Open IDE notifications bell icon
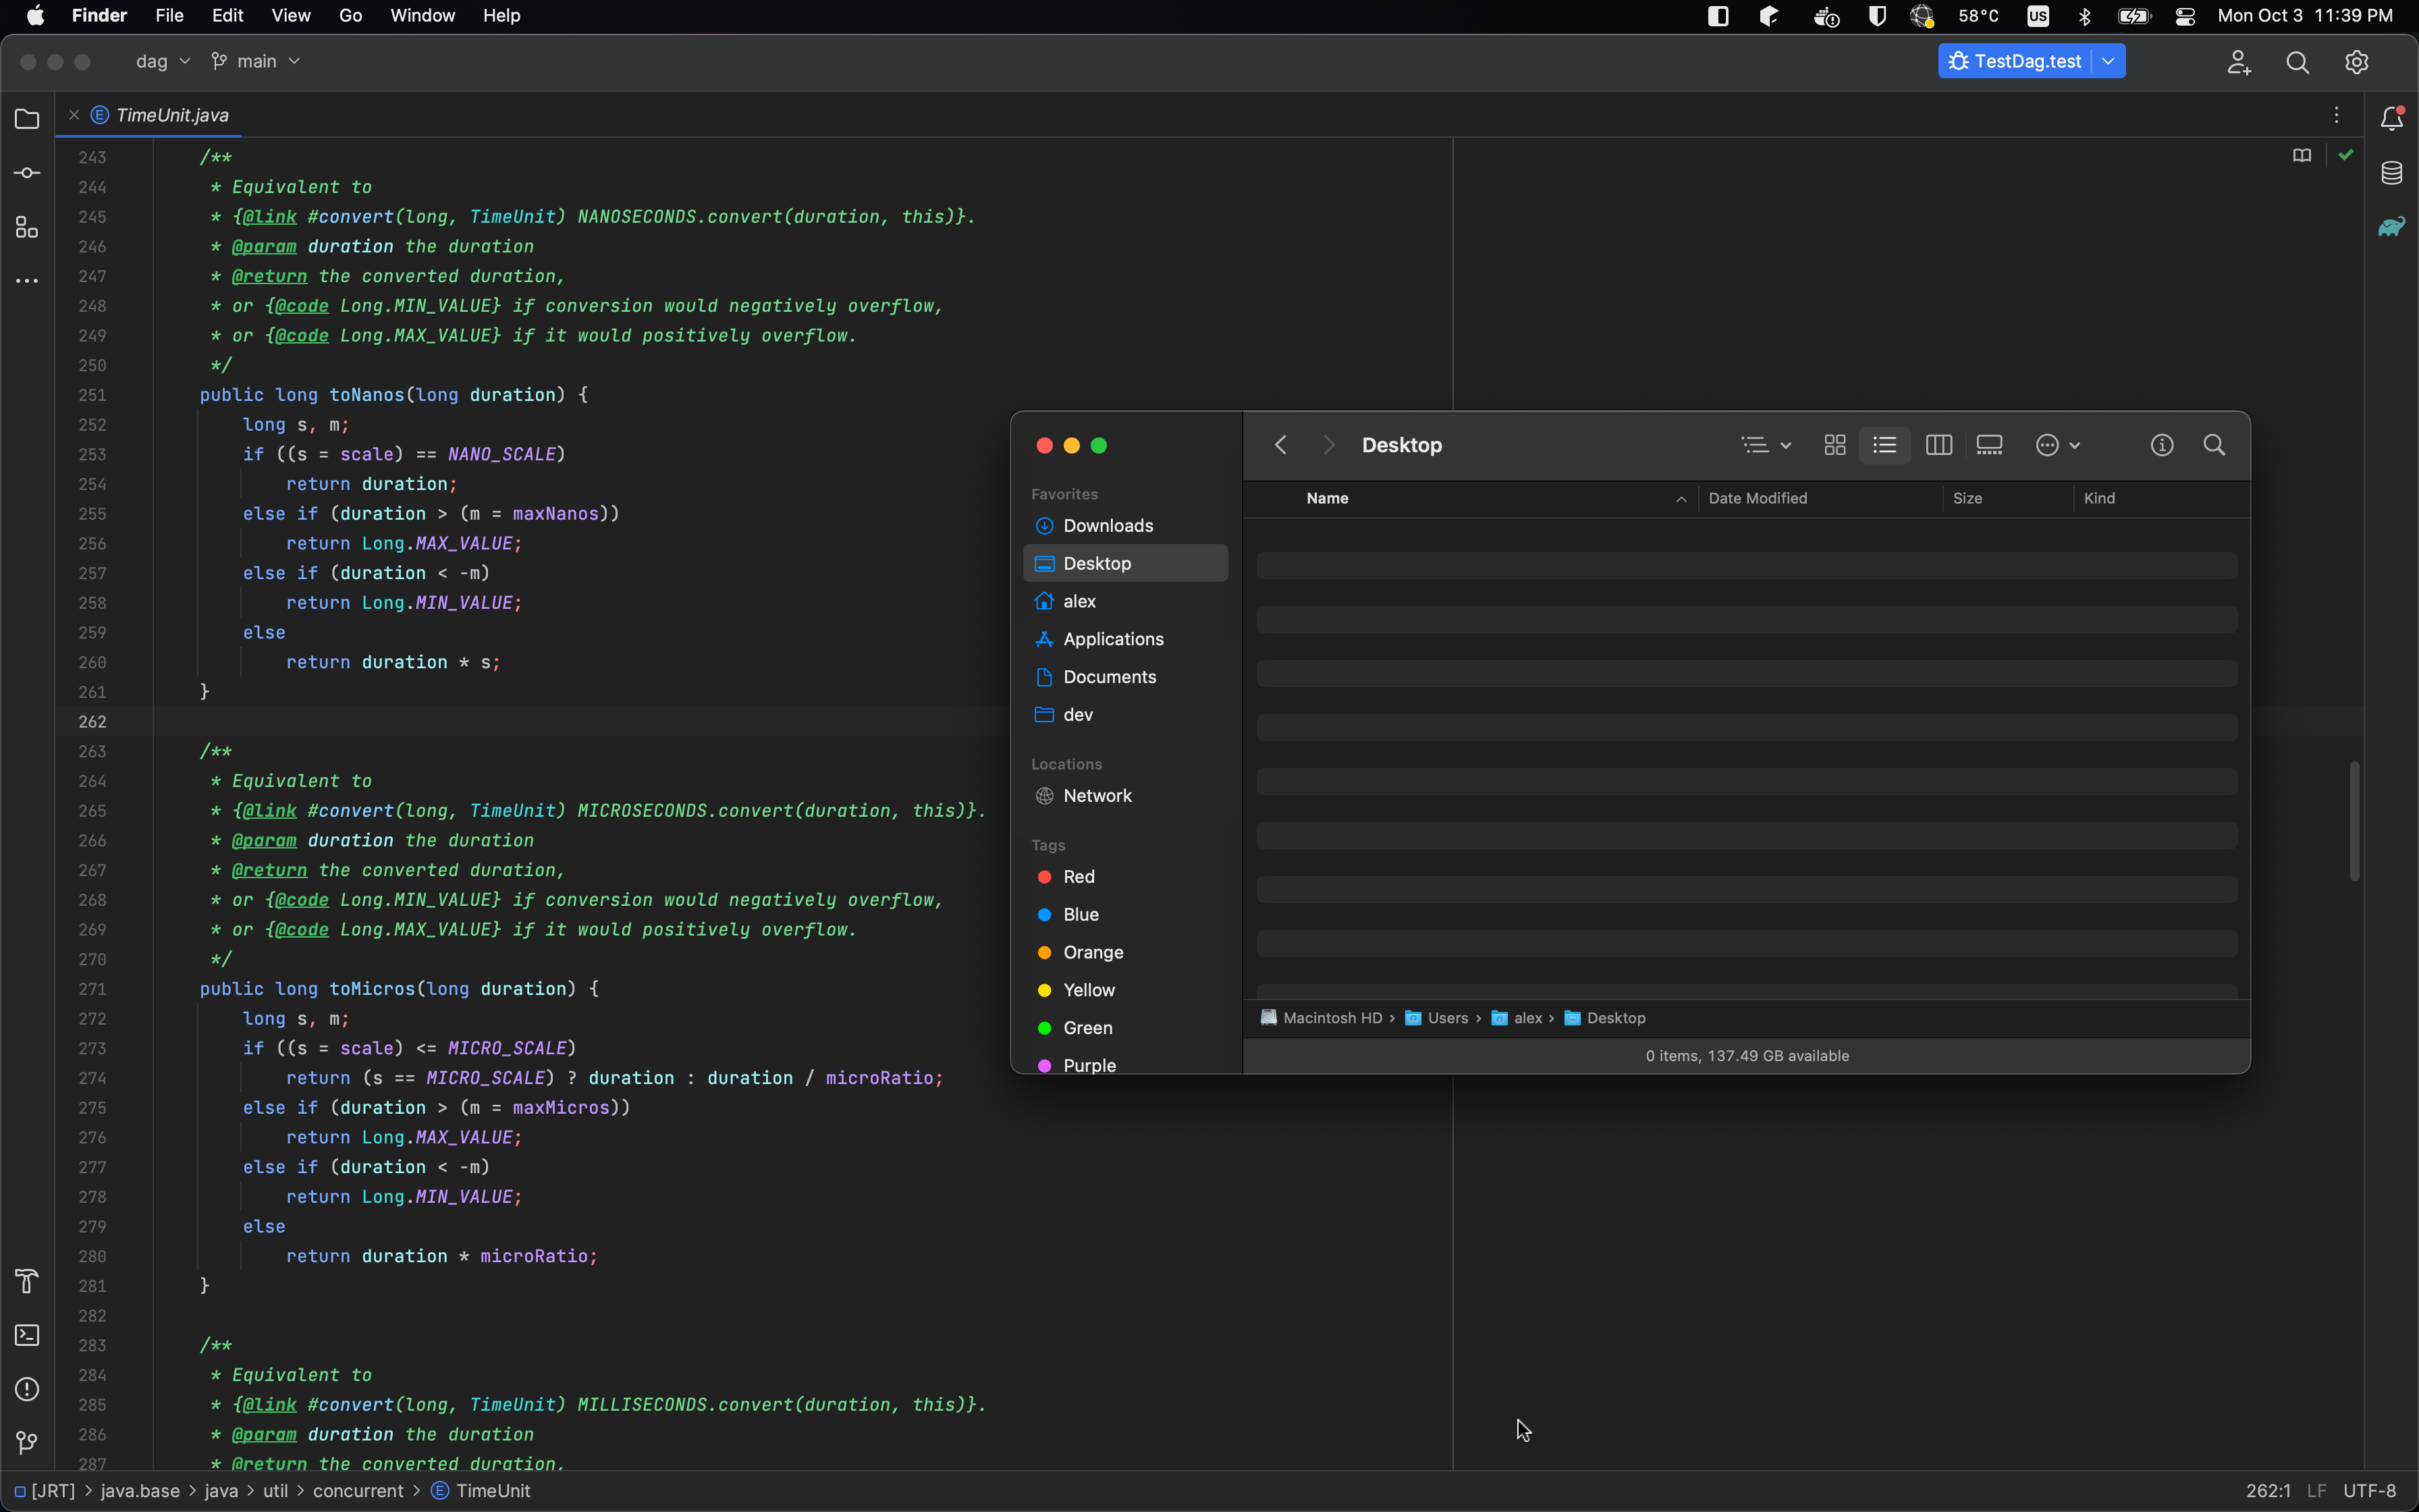The height and width of the screenshot is (1512, 2419). pos(2391,119)
